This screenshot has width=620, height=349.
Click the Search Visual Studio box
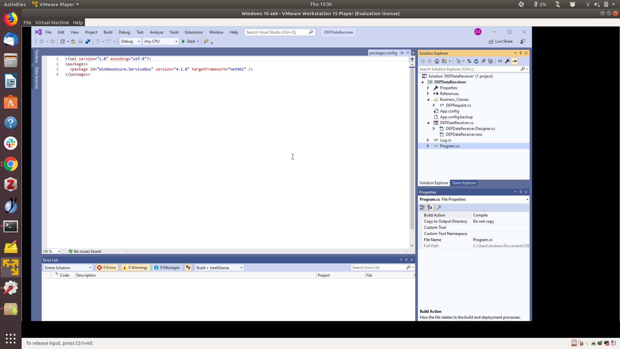pyautogui.click(x=276, y=32)
